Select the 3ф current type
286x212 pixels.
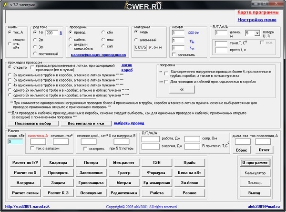(35, 47)
